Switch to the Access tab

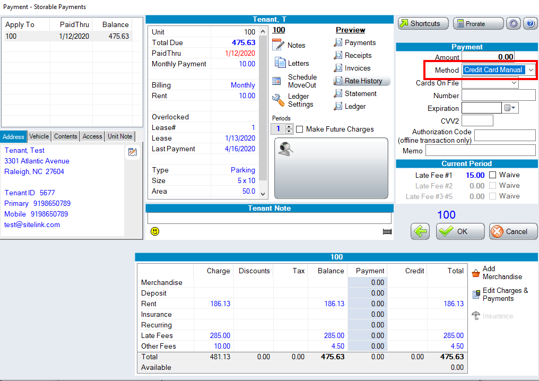point(92,136)
